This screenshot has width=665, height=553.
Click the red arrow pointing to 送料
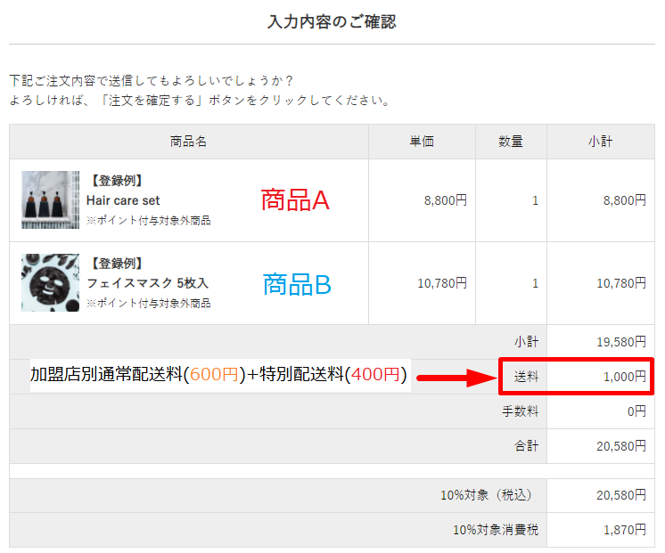coord(456,378)
